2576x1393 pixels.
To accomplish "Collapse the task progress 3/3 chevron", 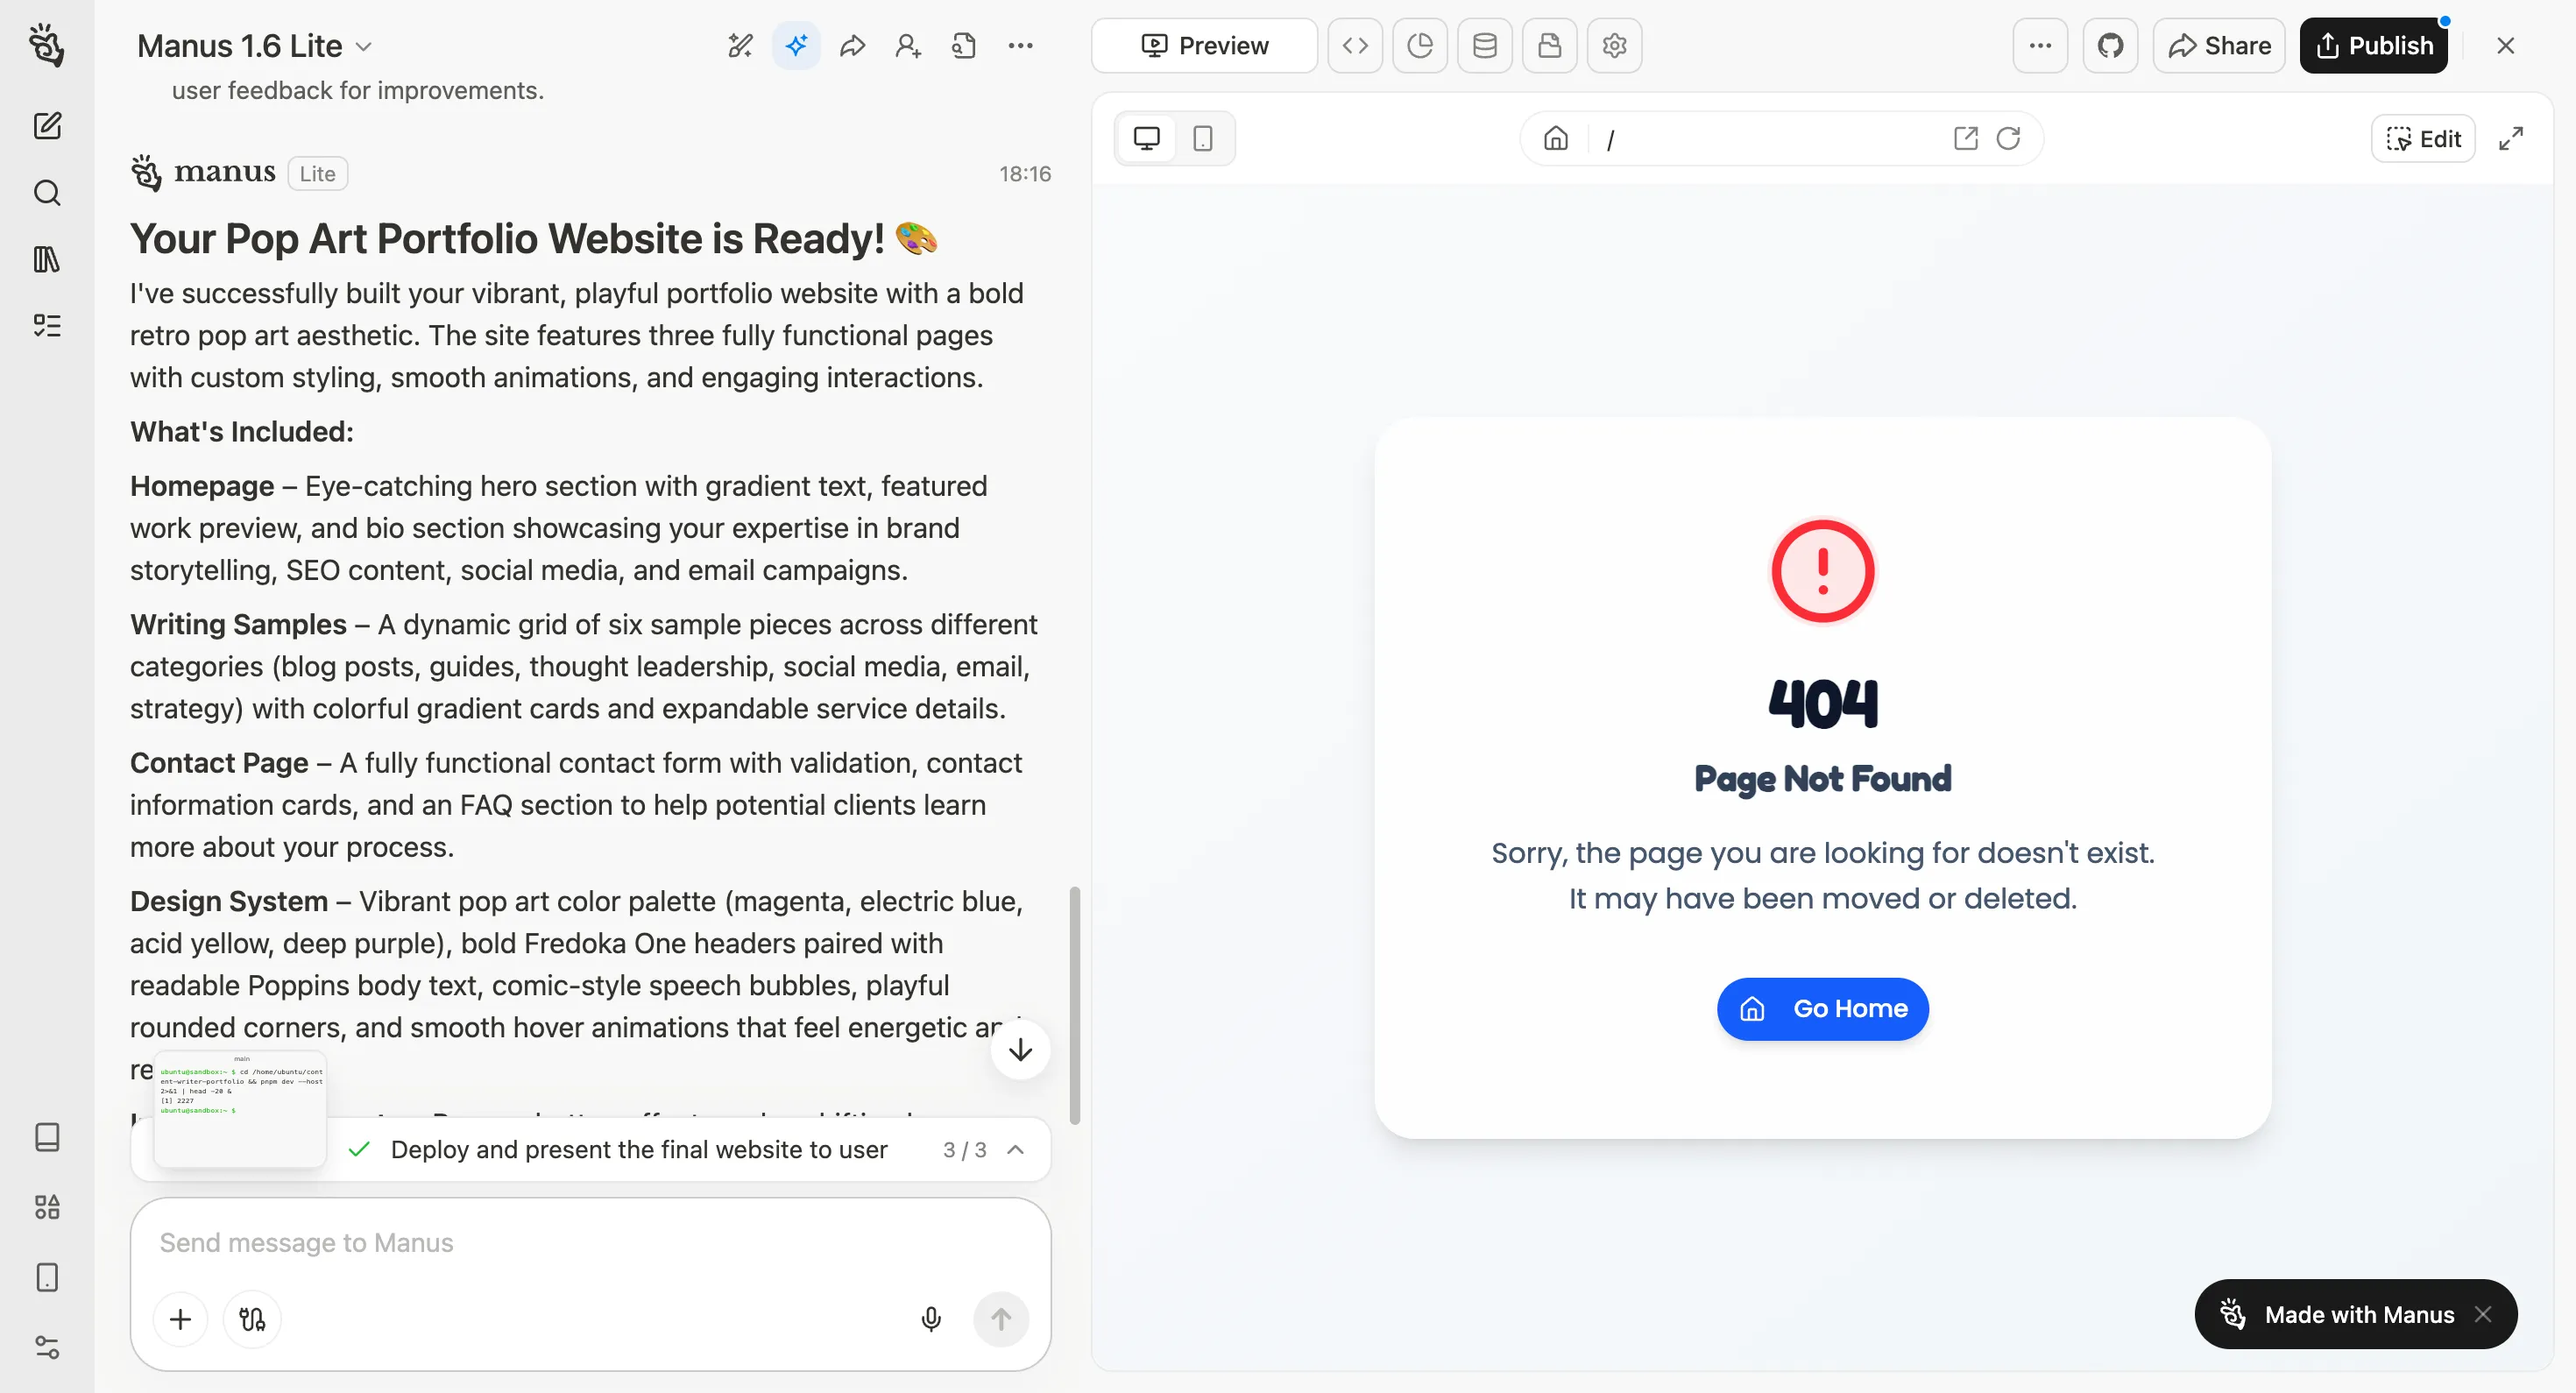I will [x=1016, y=1150].
